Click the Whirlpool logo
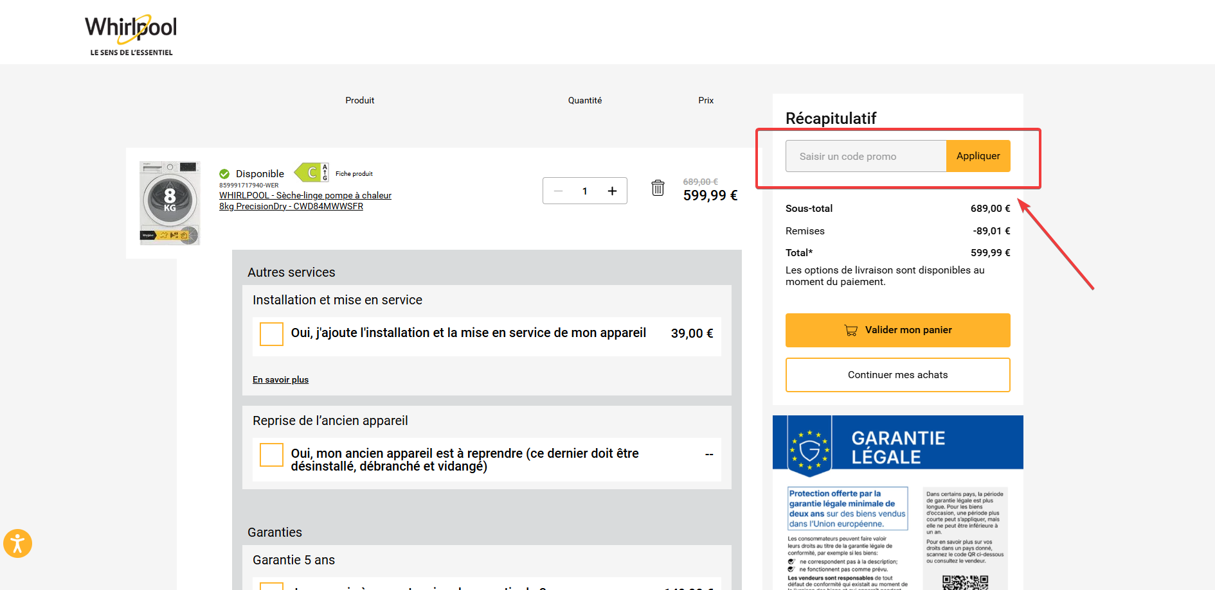The height and width of the screenshot is (590, 1215). coord(131,35)
